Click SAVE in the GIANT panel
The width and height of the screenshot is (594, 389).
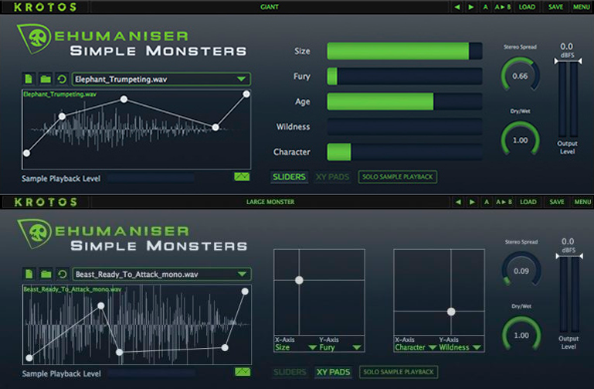click(555, 7)
